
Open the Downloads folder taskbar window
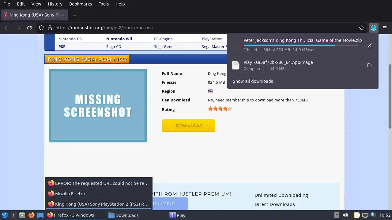pos(137,215)
